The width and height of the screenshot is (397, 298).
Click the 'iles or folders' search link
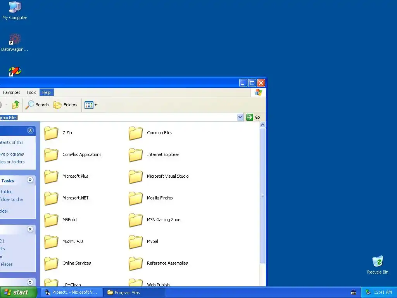pyautogui.click(x=12, y=162)
